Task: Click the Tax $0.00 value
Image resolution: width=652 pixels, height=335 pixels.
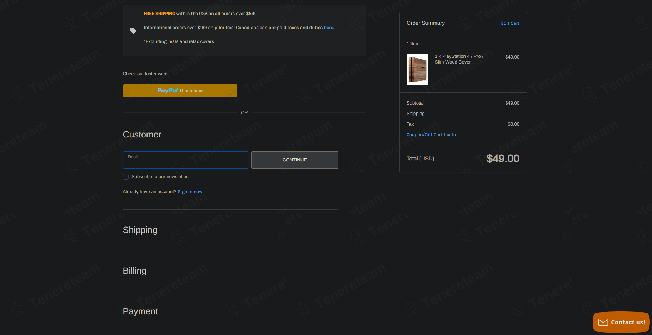Action: [x=513, y=124]
